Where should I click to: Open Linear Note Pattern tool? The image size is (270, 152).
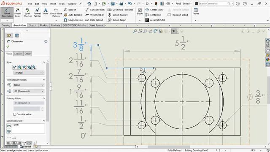tap(56, 13)
